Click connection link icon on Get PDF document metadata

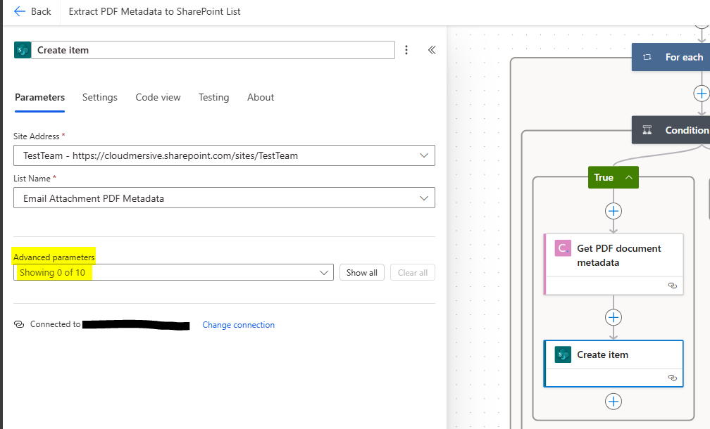(x=672, y=286)
